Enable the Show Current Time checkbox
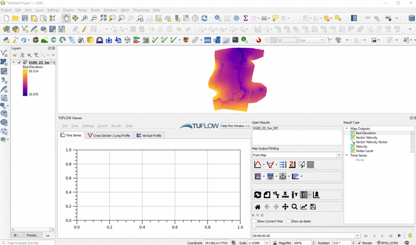This screenshot has width=416, height=245. 255,221
